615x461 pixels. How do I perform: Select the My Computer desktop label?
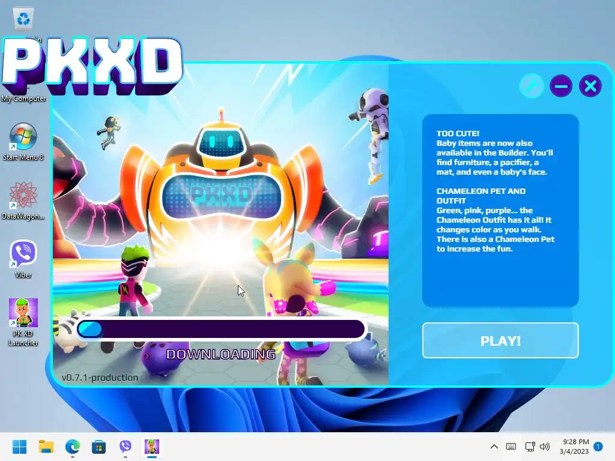pyautogui.click(x=23, y=98)
